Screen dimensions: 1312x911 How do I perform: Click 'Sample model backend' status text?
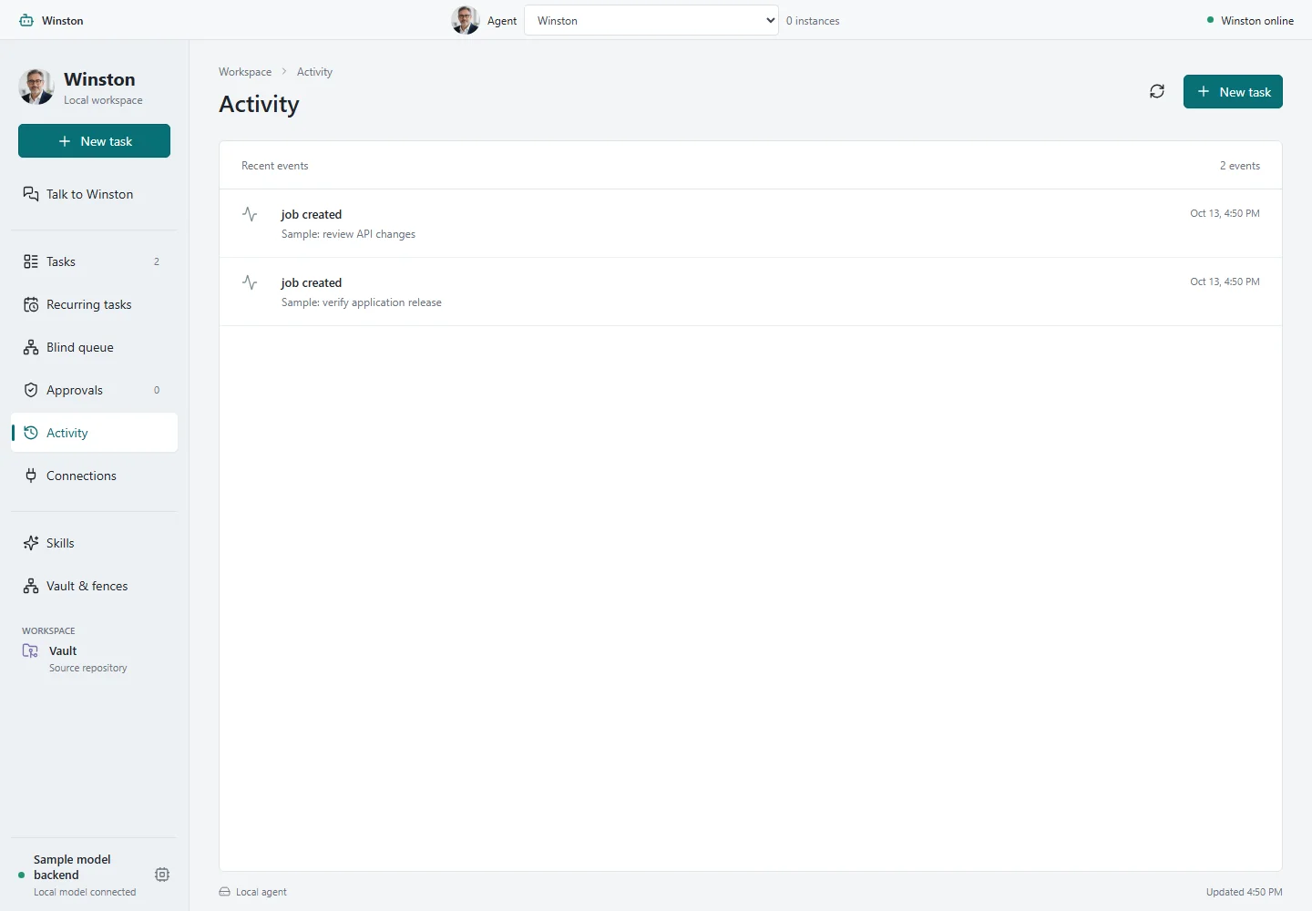[72, 867]
